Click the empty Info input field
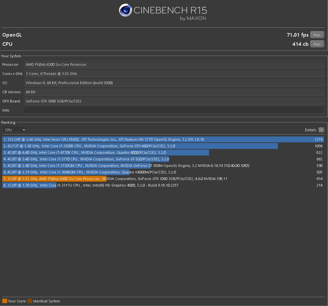Image resolution: width=328 pixels, height=306 pixels. coord(174,110)
